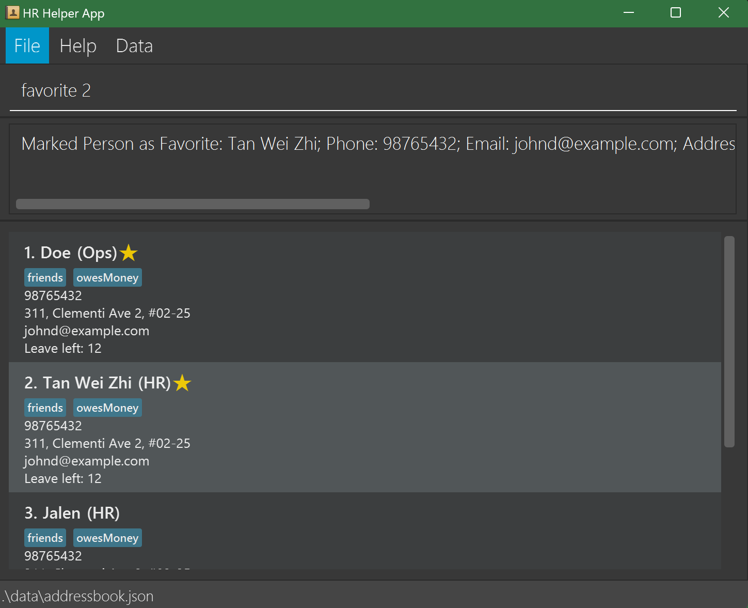The width and height of the screenshot is (748, 608).
Task: Click the HR Helper App title icon
Action: coord(12,13)
